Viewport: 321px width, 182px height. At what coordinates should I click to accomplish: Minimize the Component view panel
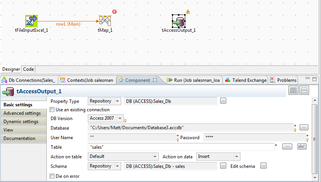(308, 78)
